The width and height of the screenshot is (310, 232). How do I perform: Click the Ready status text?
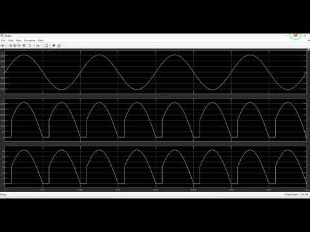coord(3,195)
